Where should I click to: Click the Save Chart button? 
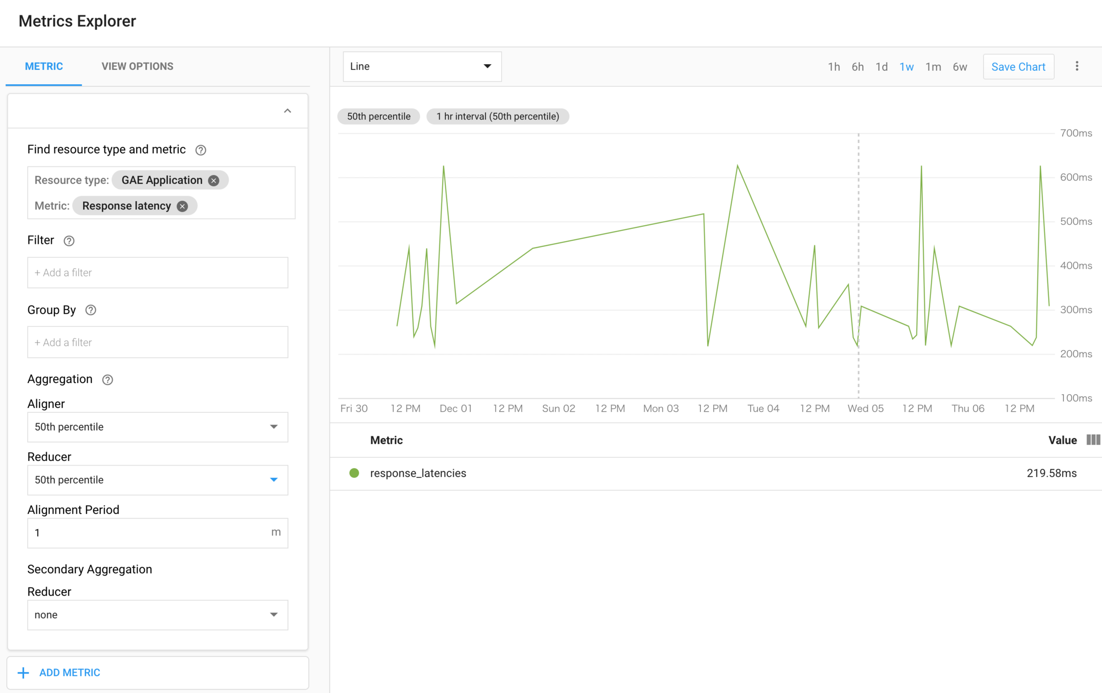click(x=1018, y=67)
